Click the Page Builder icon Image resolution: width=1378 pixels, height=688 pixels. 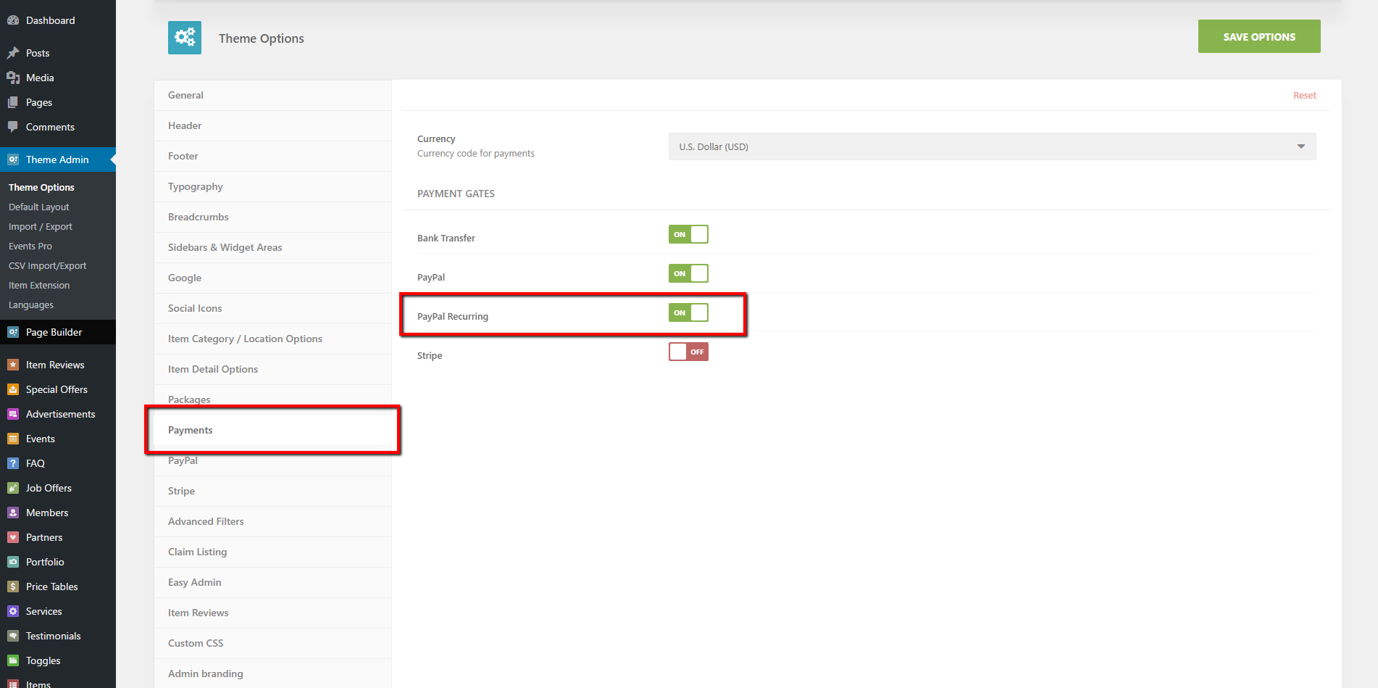[x=13, y=332]
